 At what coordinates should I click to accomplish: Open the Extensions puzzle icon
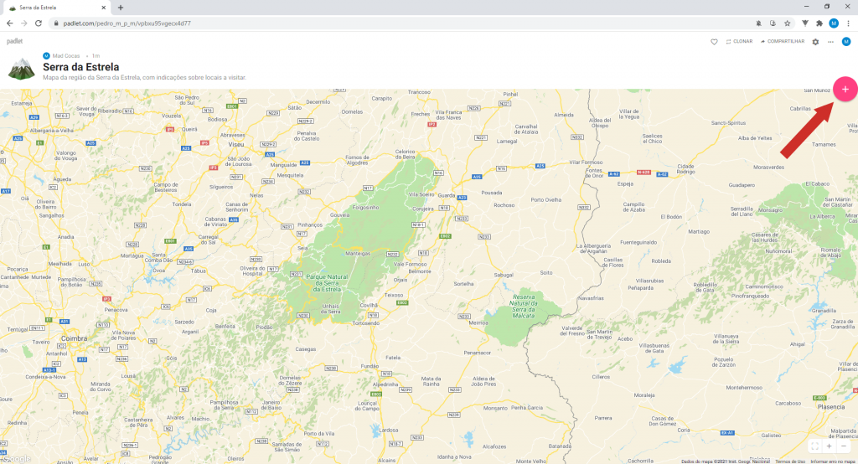(x=819, y=23)
